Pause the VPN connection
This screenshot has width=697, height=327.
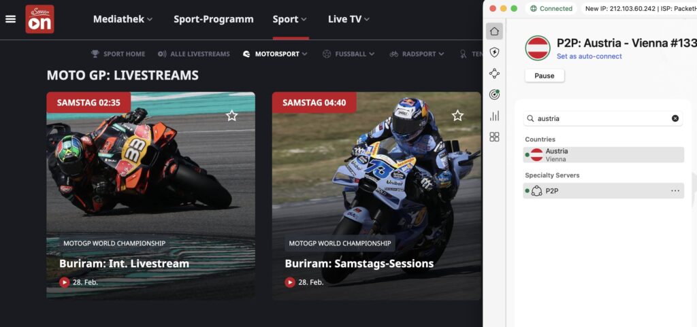click(x=545, y=75)
